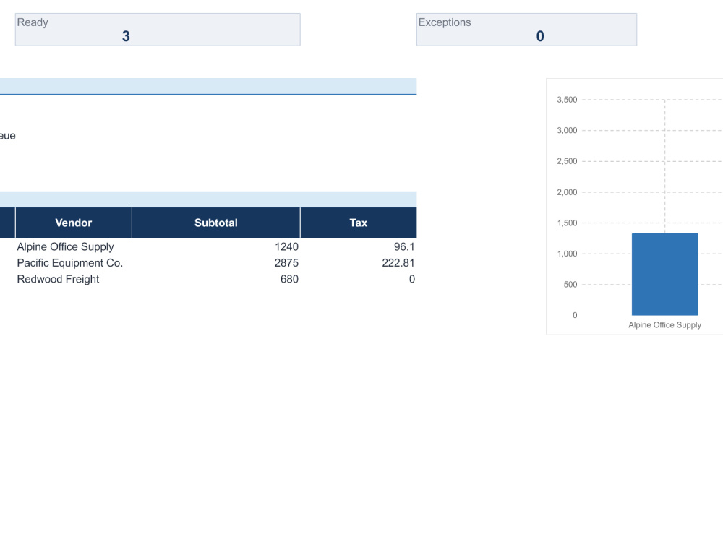Click the Vendor column header
The height and width of the screenshot is (542, 723).
[x=74, y=223]
